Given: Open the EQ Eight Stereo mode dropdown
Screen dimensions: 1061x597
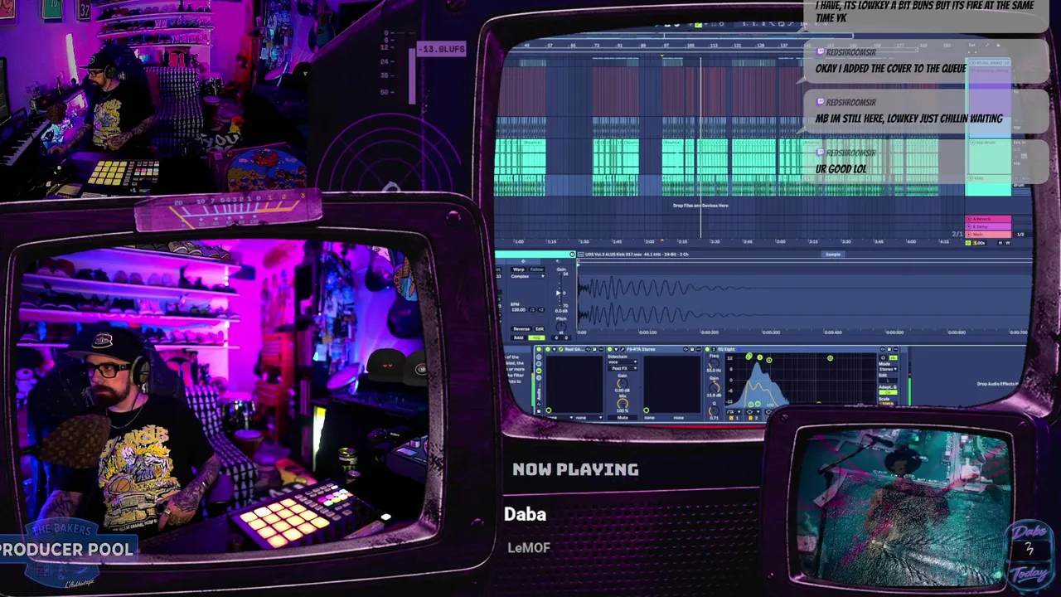Looking at the screenshot, I should click(888, 369).
